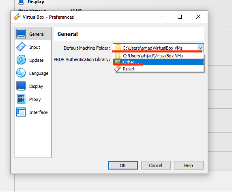Open the Display screen icon
This screenshot has width=232, height=192.
[x=21, y=86]
